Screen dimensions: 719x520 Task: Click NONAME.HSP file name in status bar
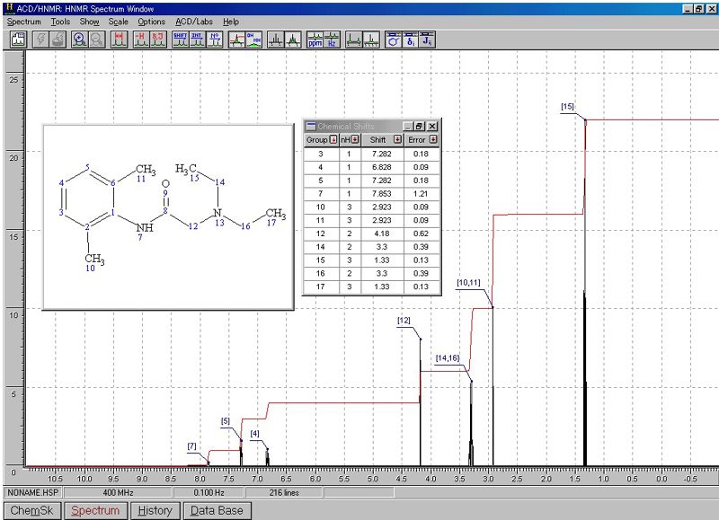tap(33, 492)
